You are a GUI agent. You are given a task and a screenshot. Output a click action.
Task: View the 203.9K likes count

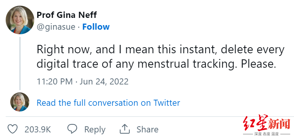coord(38,129)
